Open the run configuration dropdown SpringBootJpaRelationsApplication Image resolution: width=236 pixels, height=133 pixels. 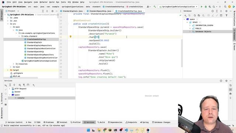pyautogui.click(x=178, y=7)
